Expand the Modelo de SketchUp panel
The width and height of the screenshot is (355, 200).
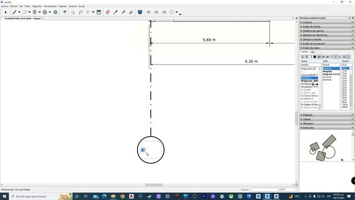tap(327, 35)
